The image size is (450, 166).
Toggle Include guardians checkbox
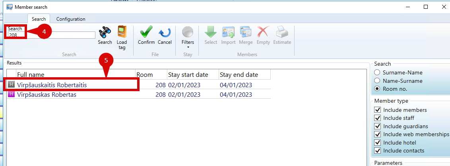point(378,126)
